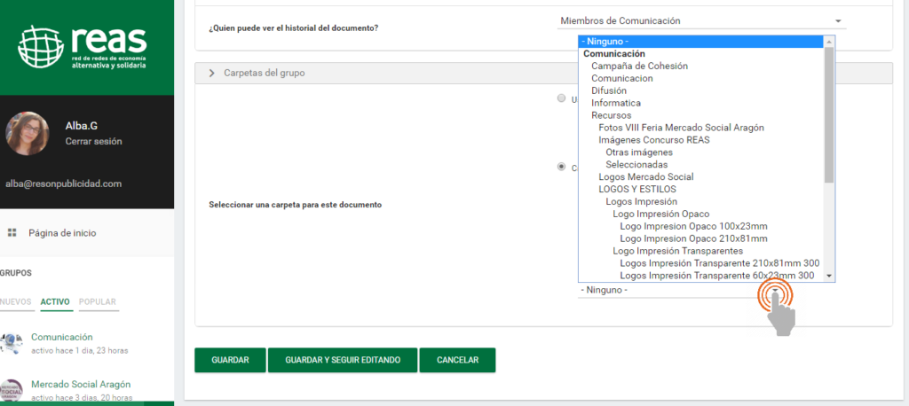Switch to the Nuevos groups tab
The width and height of the screenshot is (909, 406).
(x=16, y=302)
